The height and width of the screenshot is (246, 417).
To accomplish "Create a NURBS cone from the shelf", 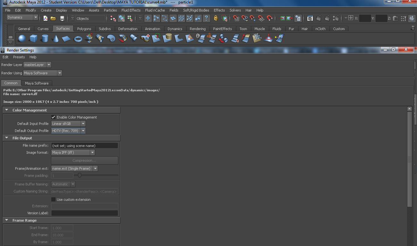I will [55, 39].
